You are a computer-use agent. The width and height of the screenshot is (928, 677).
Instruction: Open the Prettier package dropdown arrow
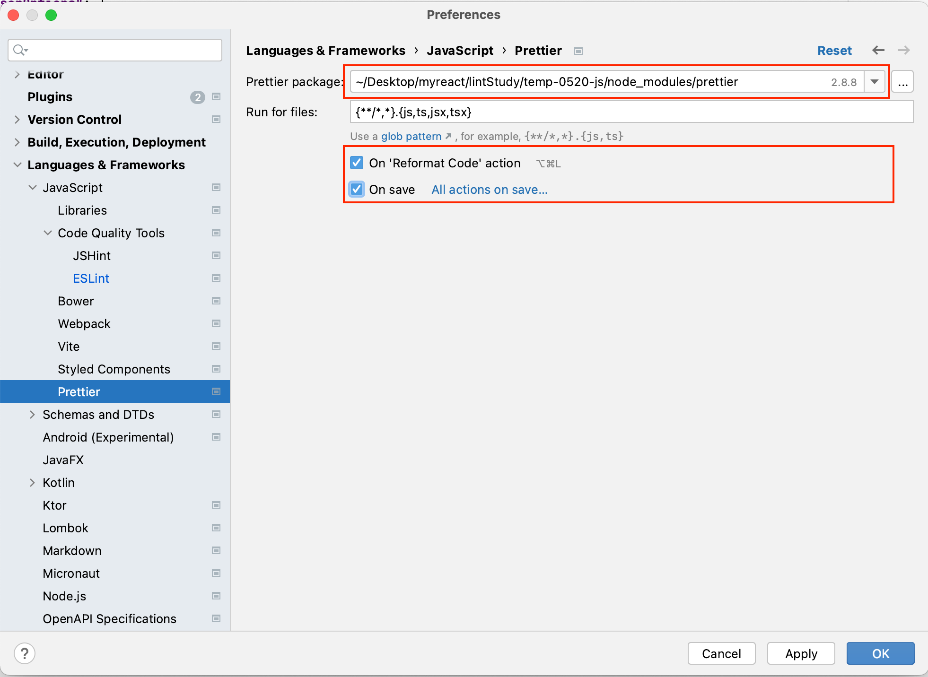click(x=875, y=82)
